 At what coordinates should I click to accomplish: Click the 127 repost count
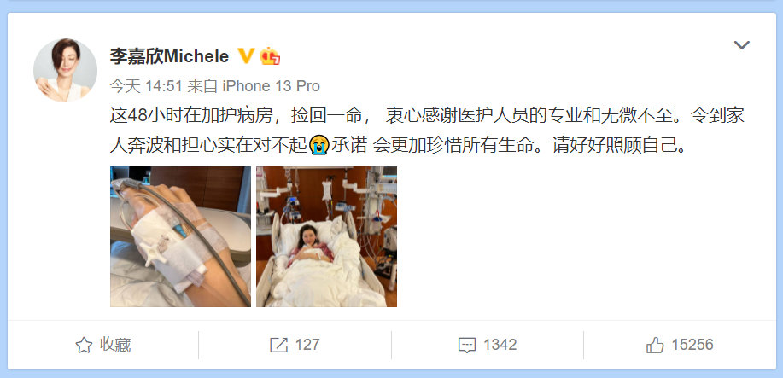tap(307, 345)
